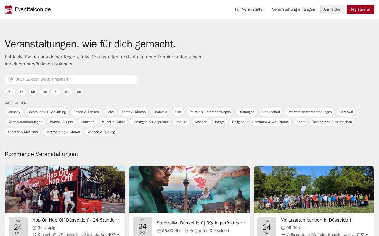Open the Hop On Hop Off bus thumbnail
The width and height of the screenshot is (379, 236).
click(x=65, y=189)
